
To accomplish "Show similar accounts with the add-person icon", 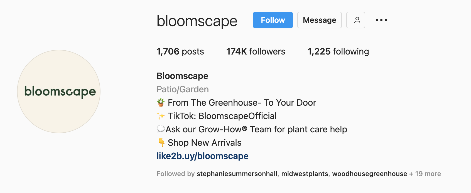I will (x=355, y=20).
